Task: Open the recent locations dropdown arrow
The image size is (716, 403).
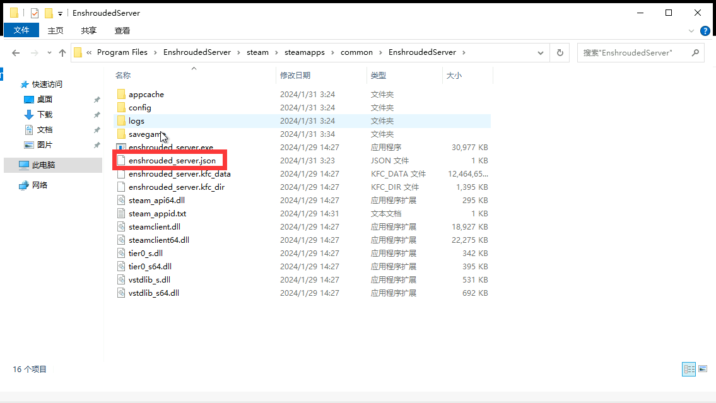Action: click(x=49, y=53)
